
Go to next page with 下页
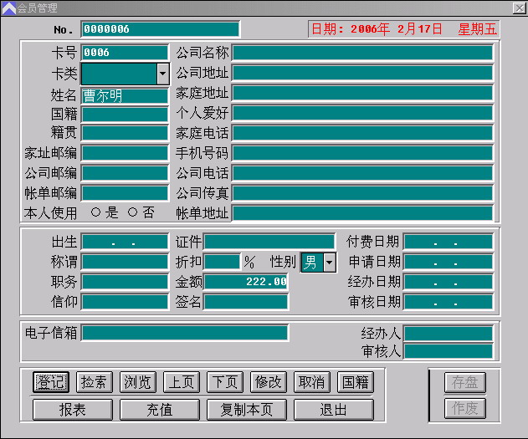tap(224, 382)
